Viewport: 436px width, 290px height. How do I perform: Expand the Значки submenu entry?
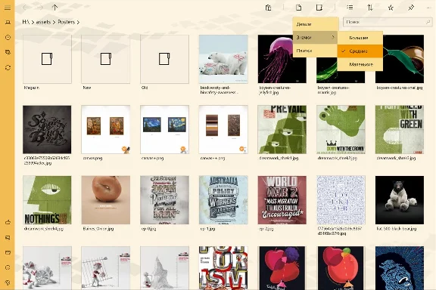(x=316, y=38)
